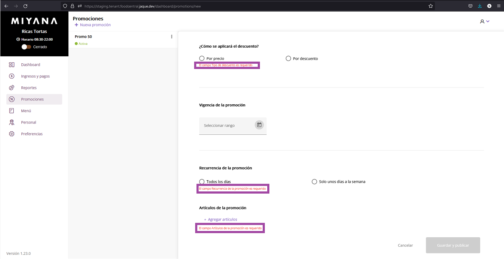
Task: Click the padlock site security icon
Action: tap(73, 6)
